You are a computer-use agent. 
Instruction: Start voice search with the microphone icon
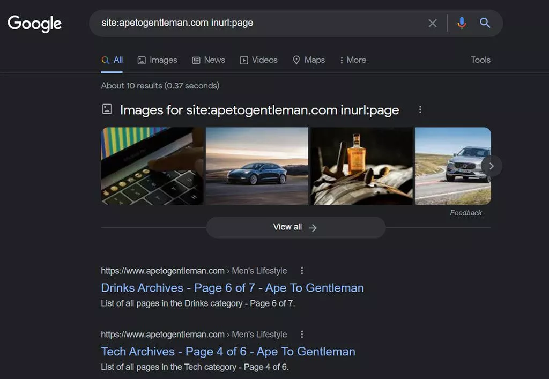462,23
